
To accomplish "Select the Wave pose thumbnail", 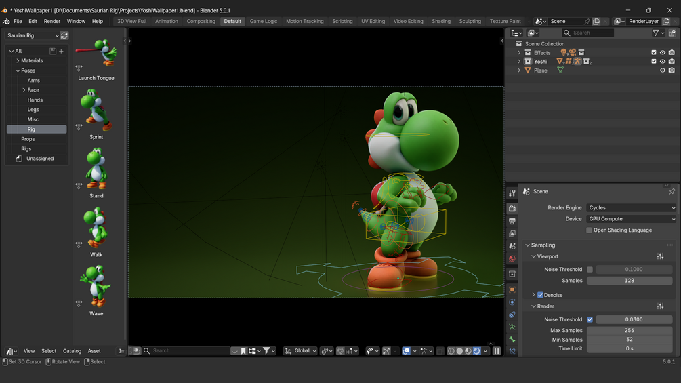I will point(96,287).
